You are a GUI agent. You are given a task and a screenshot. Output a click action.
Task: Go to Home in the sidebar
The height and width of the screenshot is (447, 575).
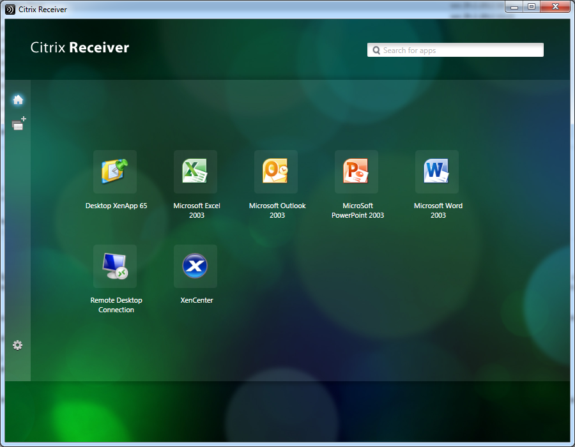pos(18,100)
